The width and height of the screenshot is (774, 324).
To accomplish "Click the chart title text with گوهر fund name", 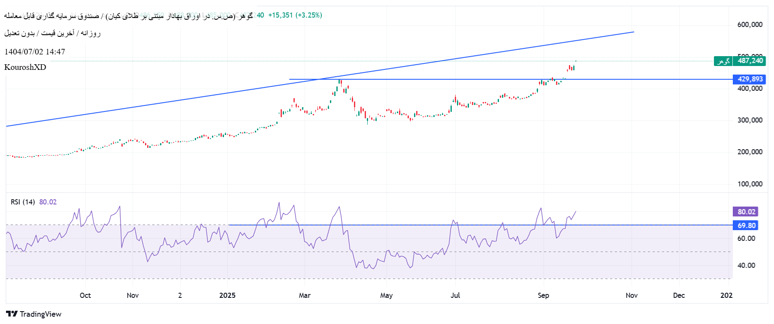I will click(x=129, y=16).
